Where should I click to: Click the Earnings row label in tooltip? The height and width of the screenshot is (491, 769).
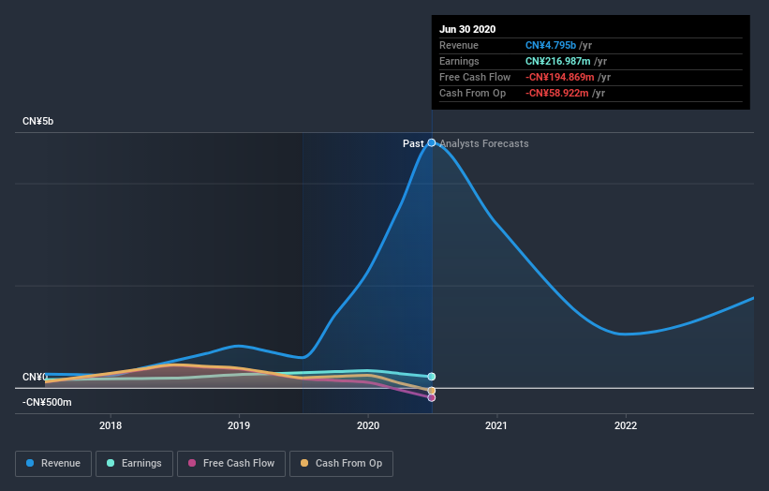(x=459, y=61)
